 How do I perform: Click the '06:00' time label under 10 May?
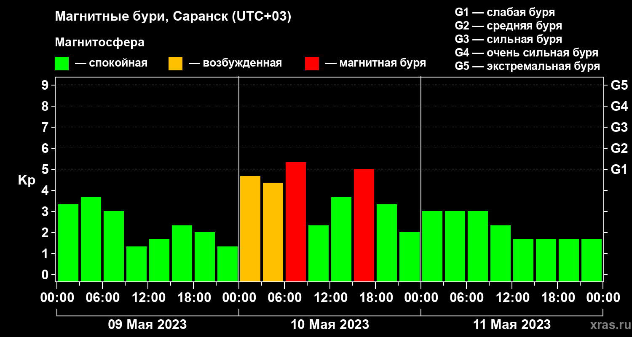pyautogui.click(x=284, y=298)
